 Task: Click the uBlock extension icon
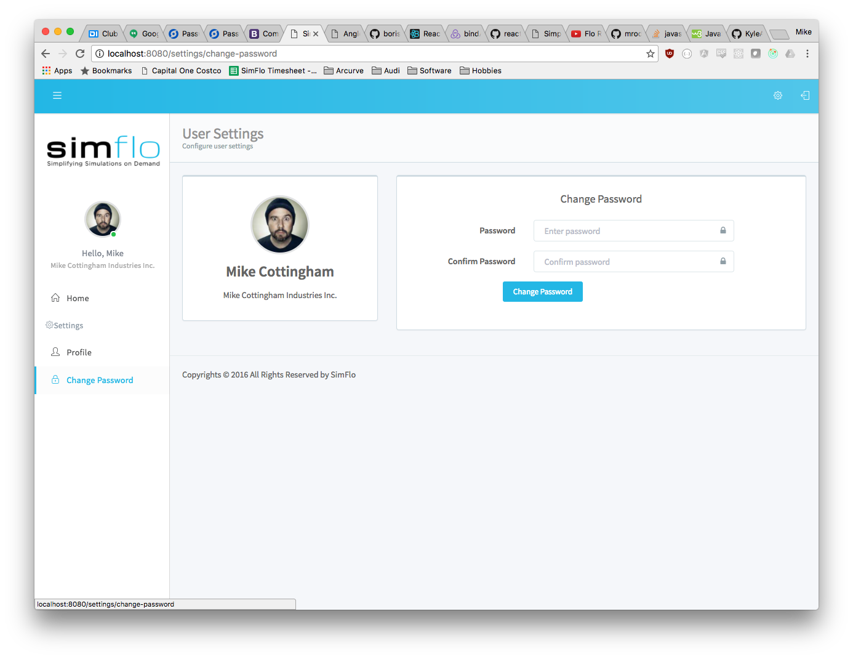[x=670, y=54]
